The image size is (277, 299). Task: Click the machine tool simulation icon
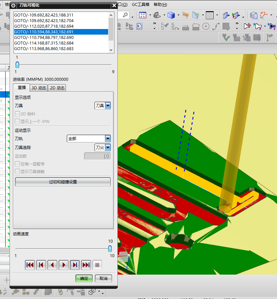click(129, 26)
